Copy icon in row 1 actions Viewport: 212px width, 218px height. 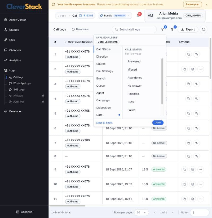pos(188,54)
